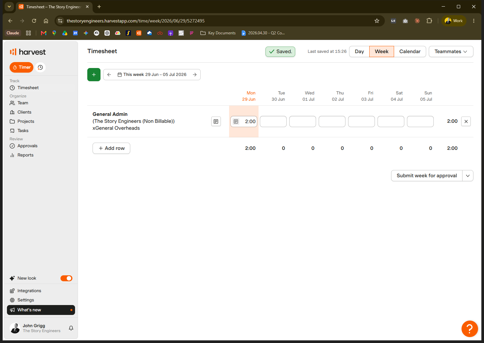This screenshot has height=343, width=484.
Task: Open the Gmail bookmark icon
Action: tap(43, 33)
